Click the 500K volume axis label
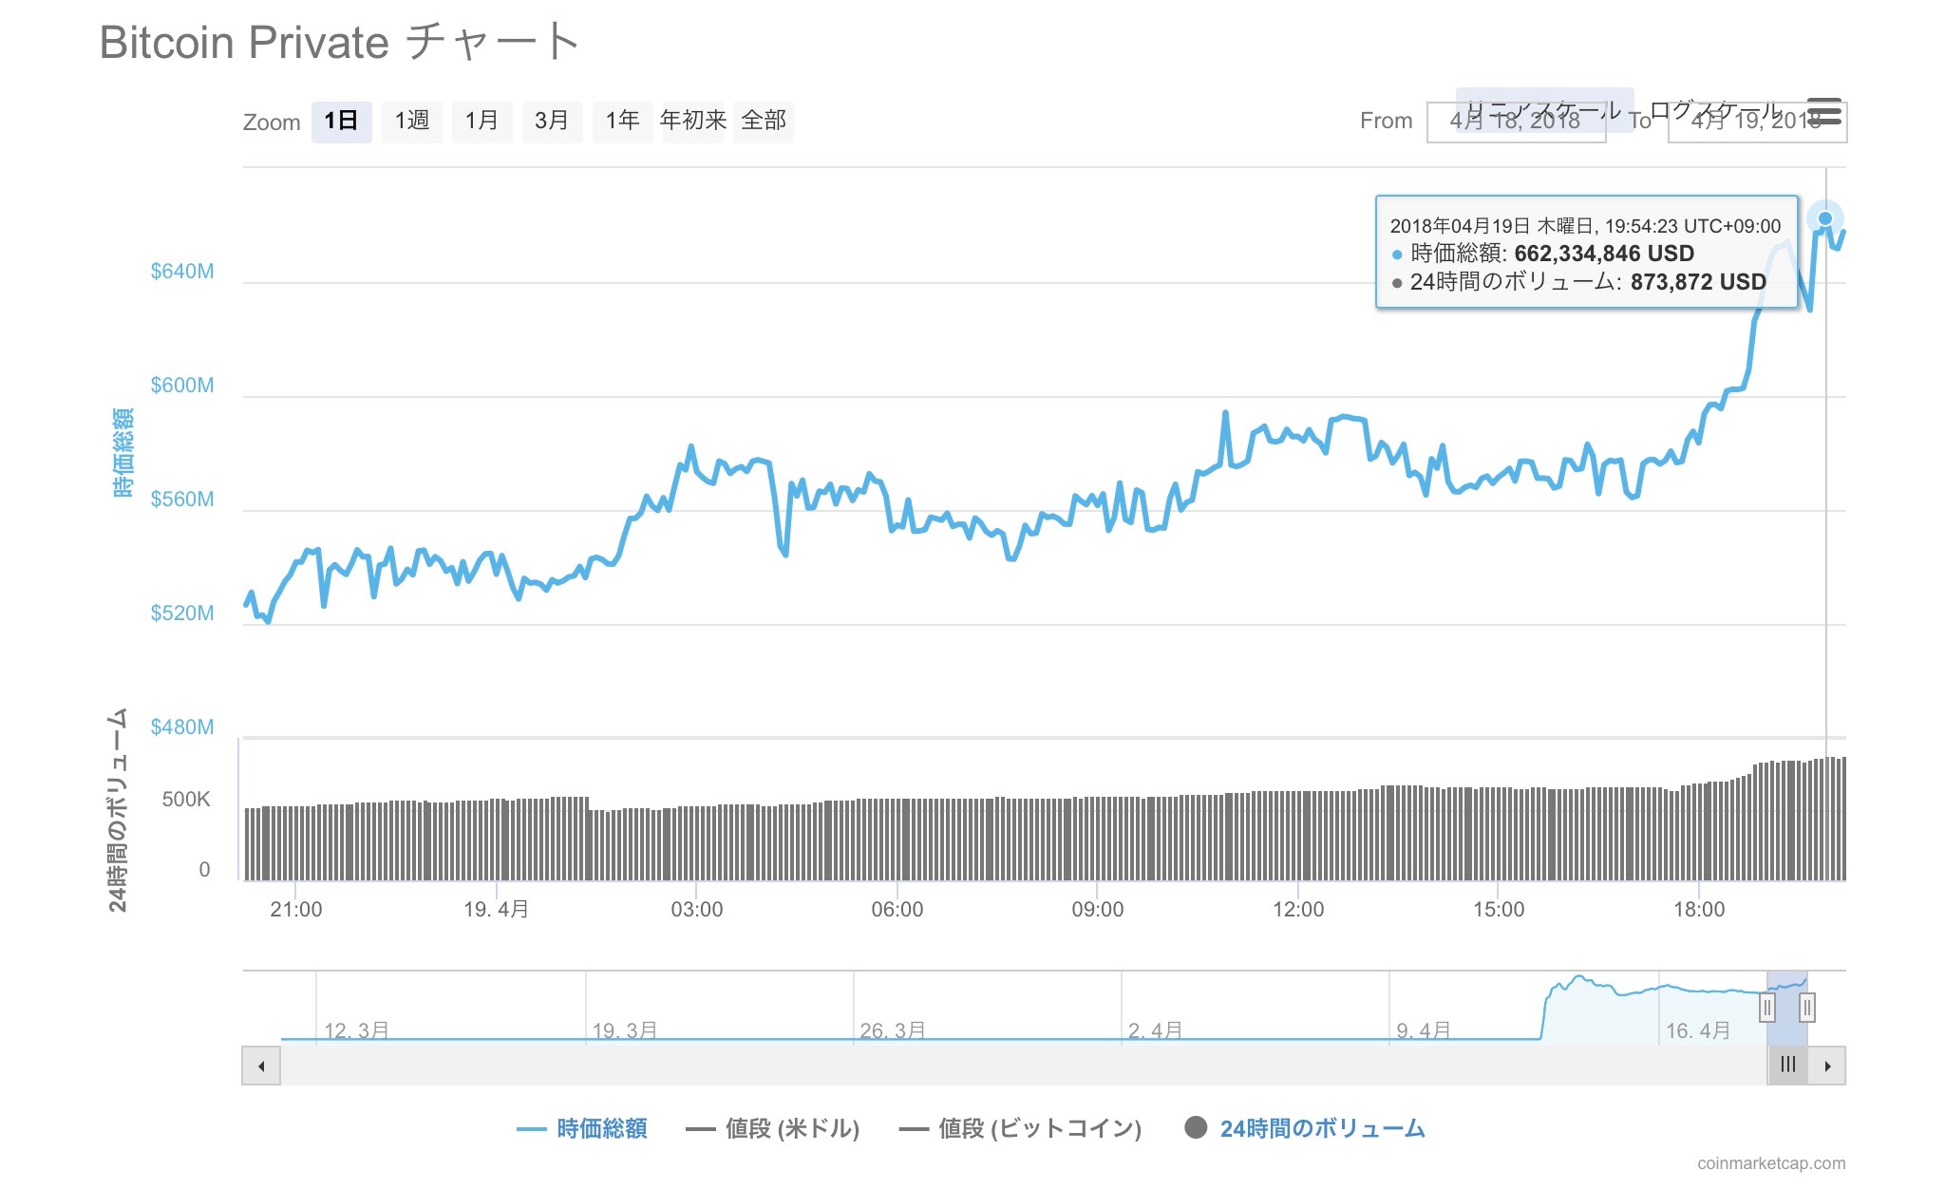Image resolution: width=1945 pixels, height=1189 pixels. 186,800
